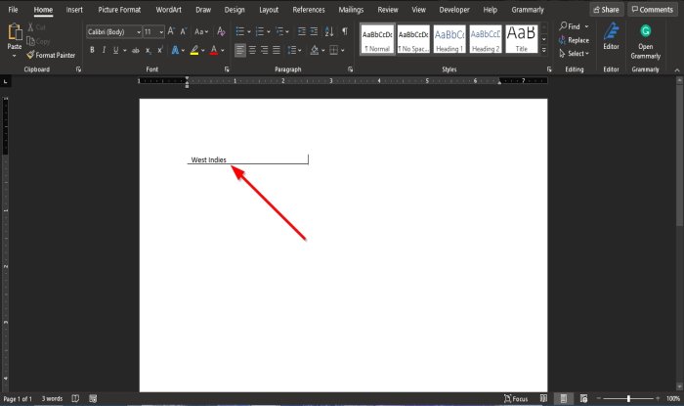Apply the Heading 1 style

(449, 39)
